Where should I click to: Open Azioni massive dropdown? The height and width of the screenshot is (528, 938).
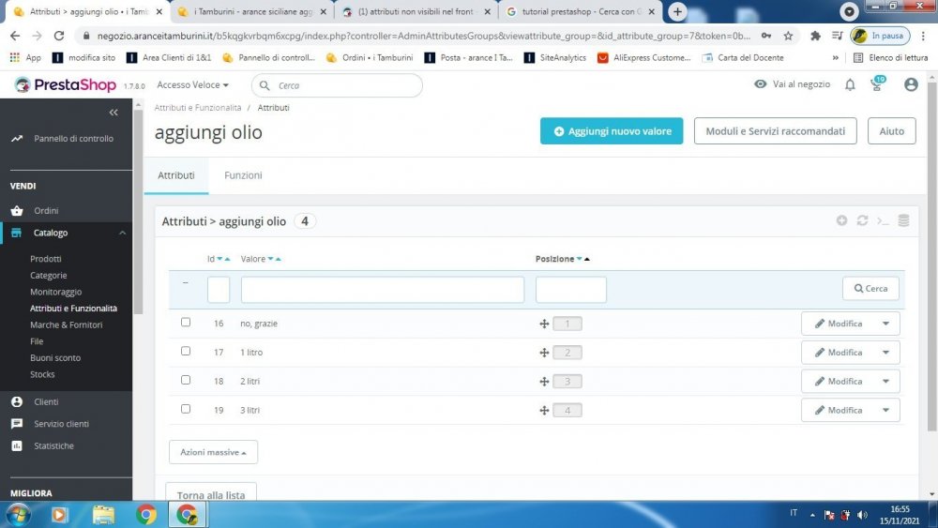tap(213, 452)
